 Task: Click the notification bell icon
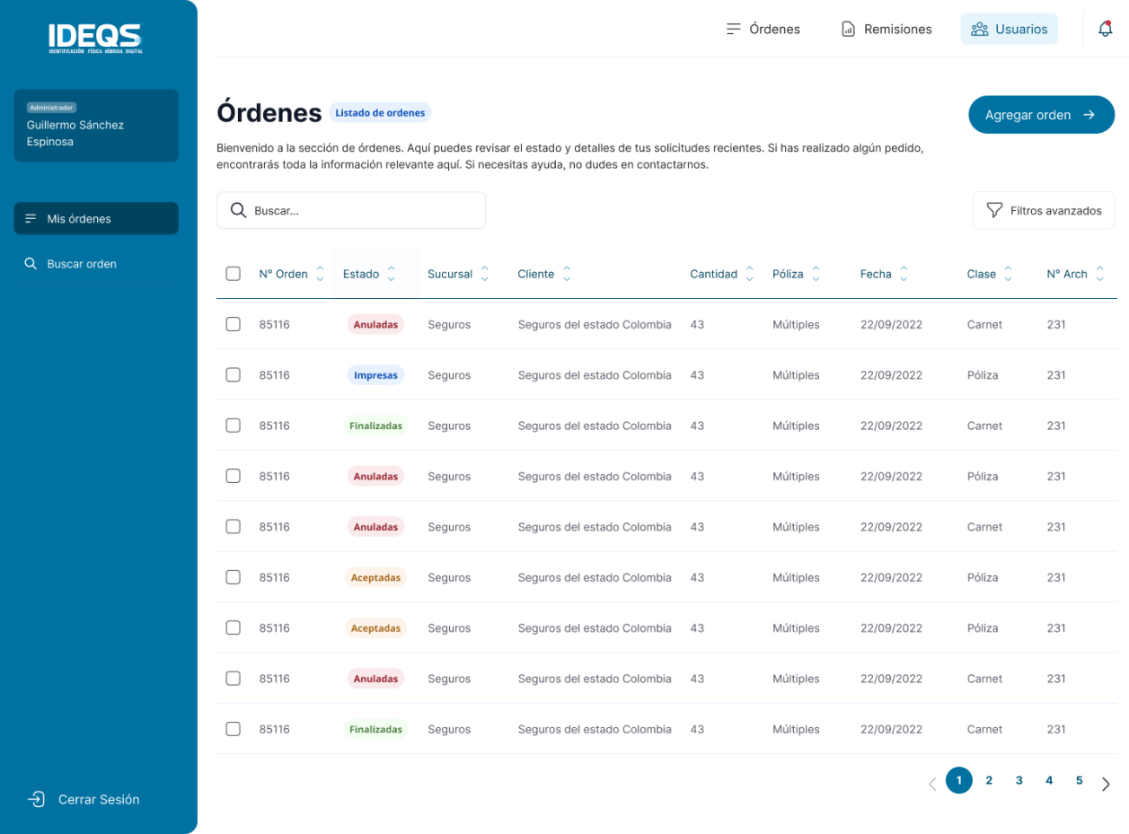tap(1105, 29)
